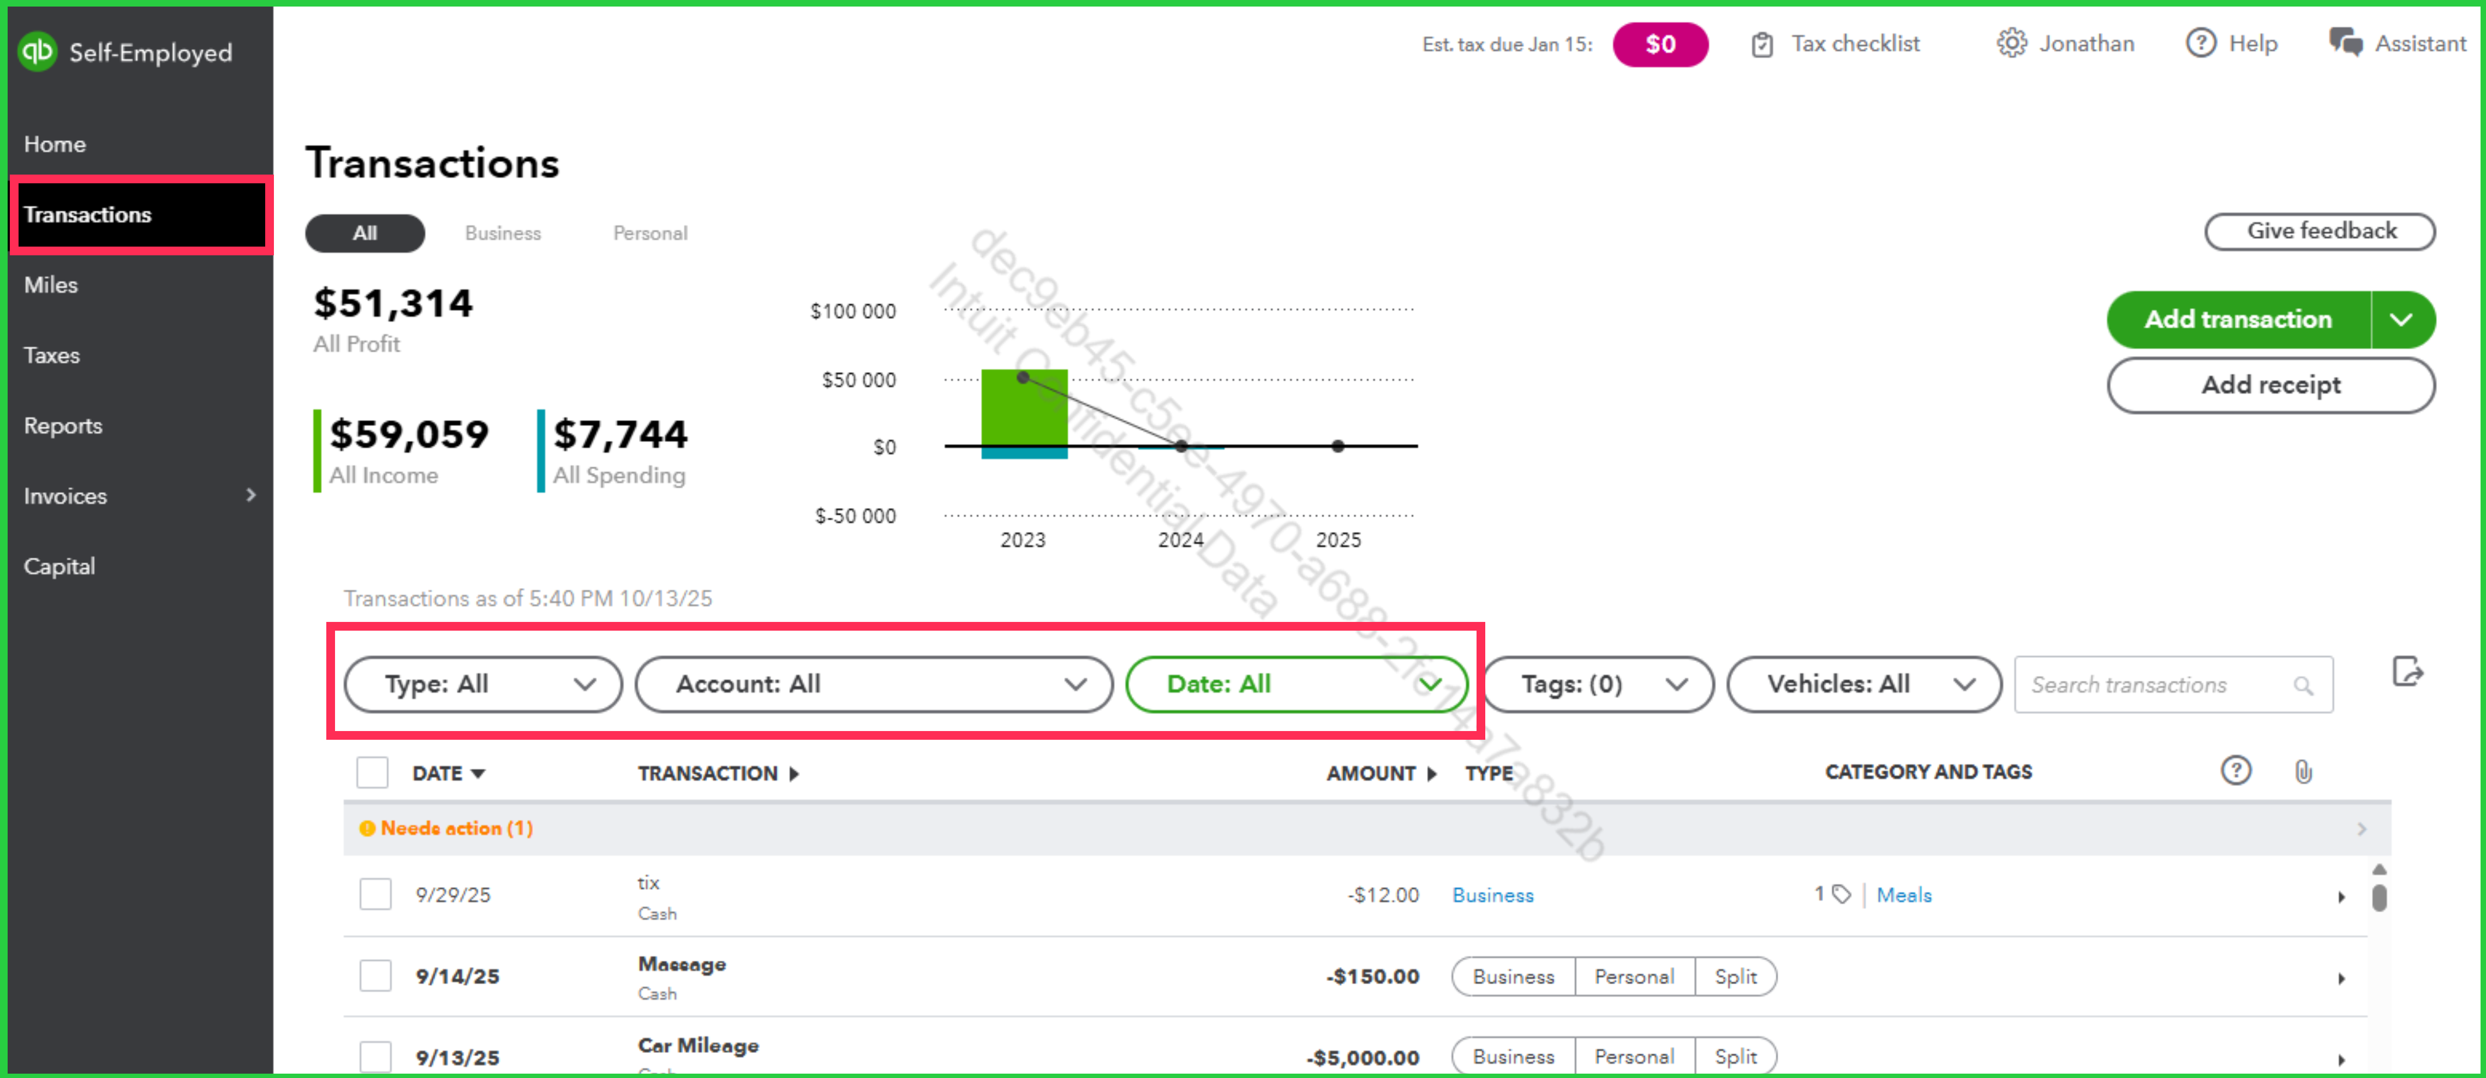The image size is (2486, 1078).
Task: Click the tag icon on tix row
Action: [1842, 894]
